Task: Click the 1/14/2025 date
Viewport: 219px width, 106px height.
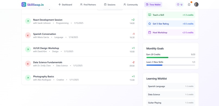Action: coord(73,37)
